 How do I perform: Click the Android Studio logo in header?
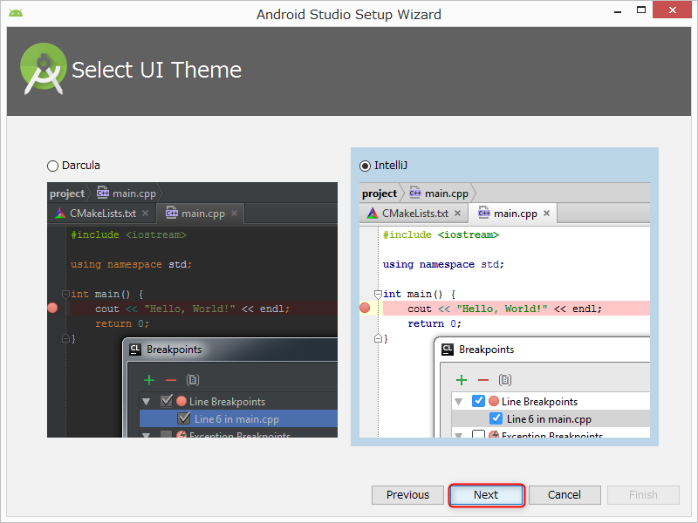[x=43, y=69]
